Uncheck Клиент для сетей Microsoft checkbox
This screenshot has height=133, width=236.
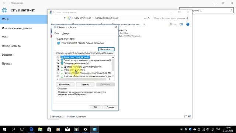pos(58,57)
